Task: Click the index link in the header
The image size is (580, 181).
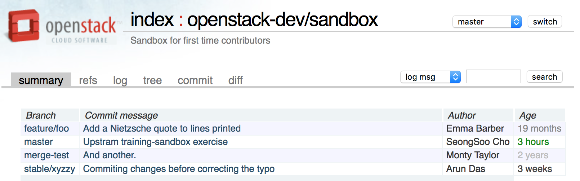Action: click(152, 19)
